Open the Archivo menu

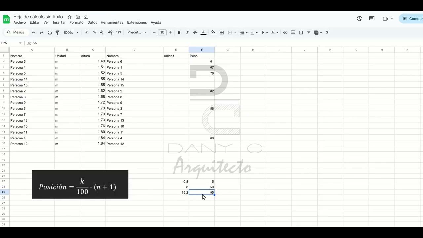click(19, 22)
